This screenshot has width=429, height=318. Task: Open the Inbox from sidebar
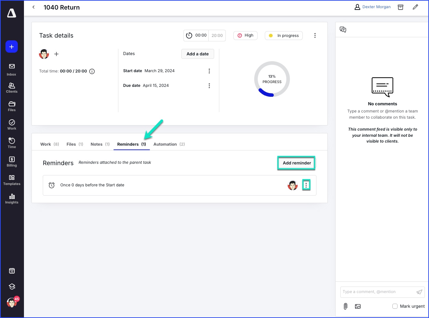(12, 69)
